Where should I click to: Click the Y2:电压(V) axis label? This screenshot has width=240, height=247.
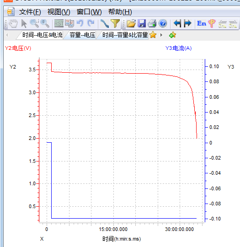[18, 48]
